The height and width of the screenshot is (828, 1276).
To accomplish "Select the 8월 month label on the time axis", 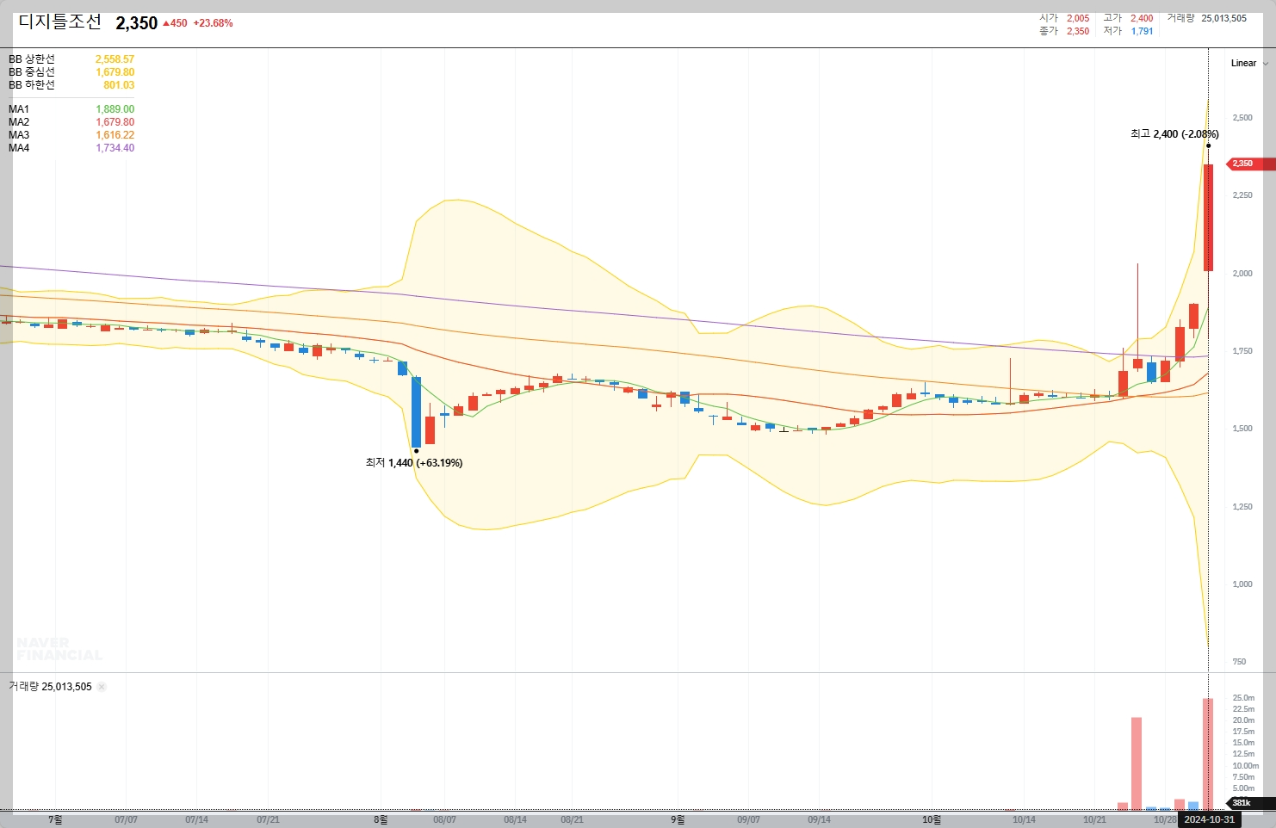I will [381, 820].
